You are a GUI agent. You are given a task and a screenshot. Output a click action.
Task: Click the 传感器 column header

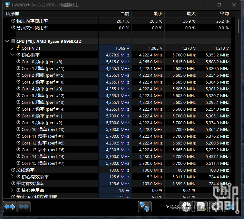(x=51, y=14)
